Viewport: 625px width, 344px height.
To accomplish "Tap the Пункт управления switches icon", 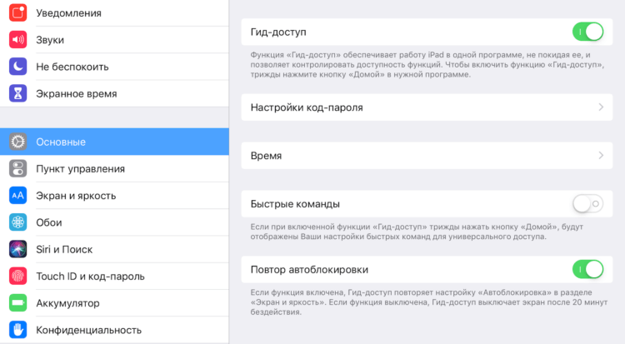I will (x=18, y=168).
